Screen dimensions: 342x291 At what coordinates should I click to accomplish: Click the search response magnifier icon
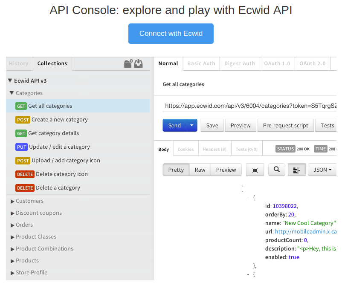pos(277,170)
